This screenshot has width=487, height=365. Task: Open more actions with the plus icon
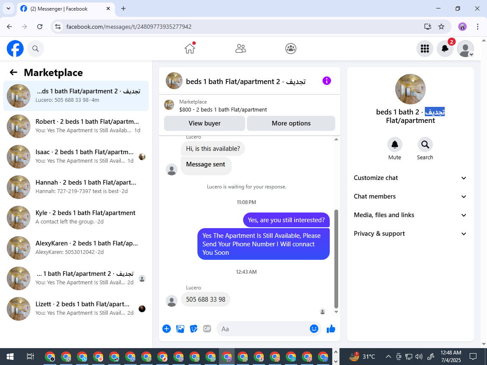167,329
